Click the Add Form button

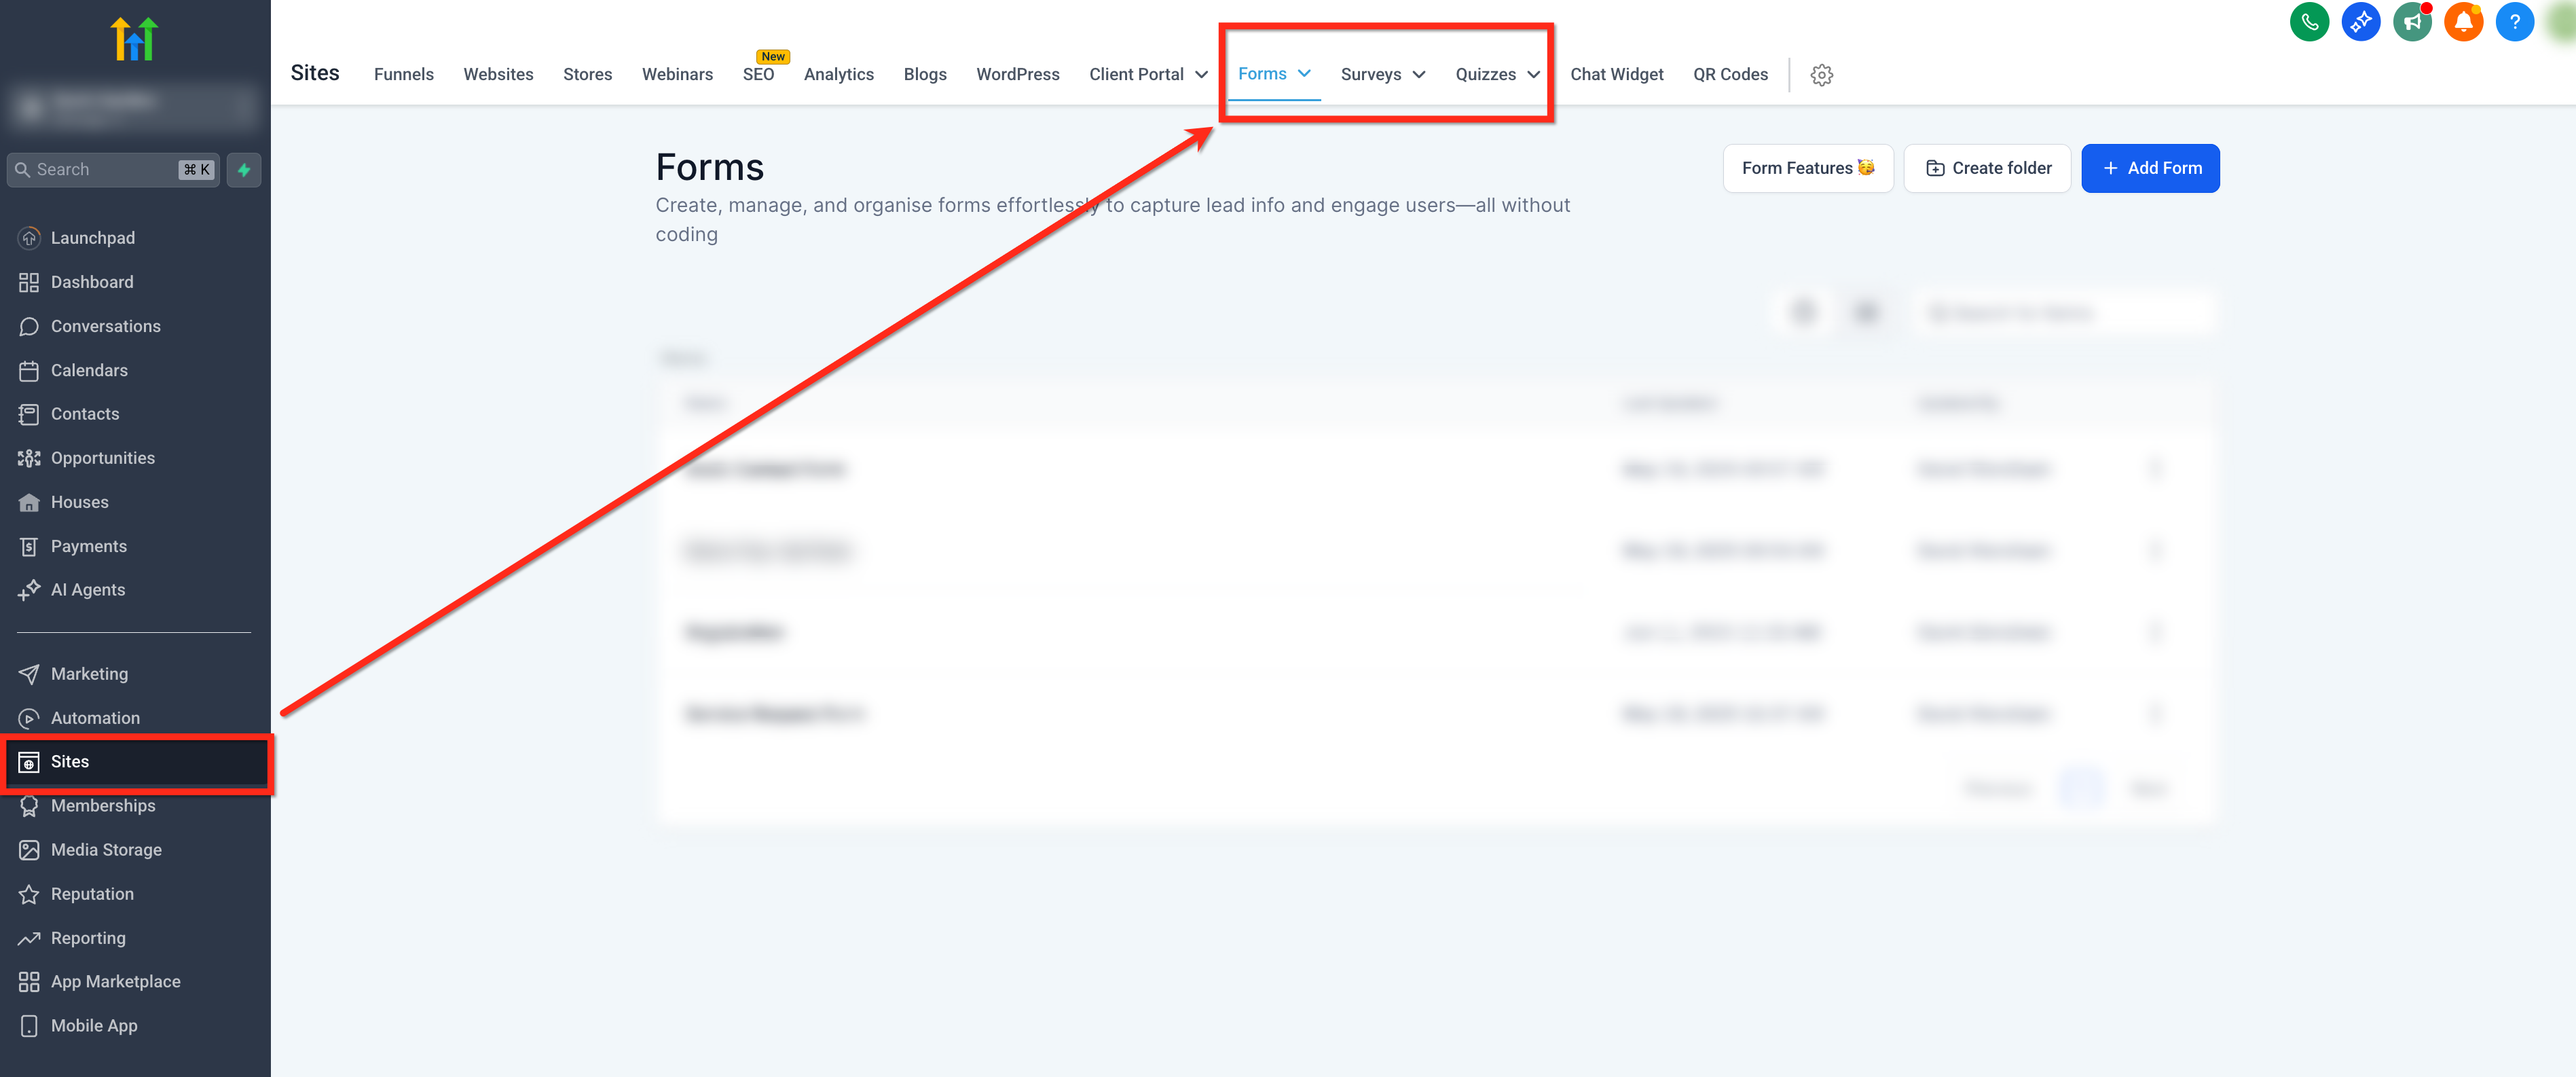click(x=2150, y=168)
